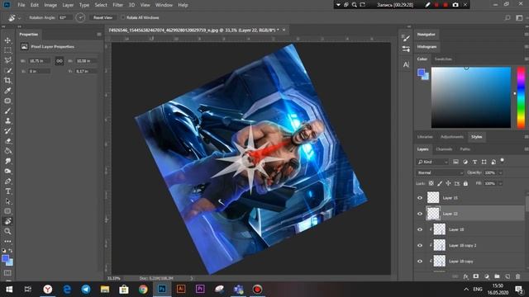Screen dimensions: 529x297
Task: Select the Quick Selection tool
Action: pos(7,70)
